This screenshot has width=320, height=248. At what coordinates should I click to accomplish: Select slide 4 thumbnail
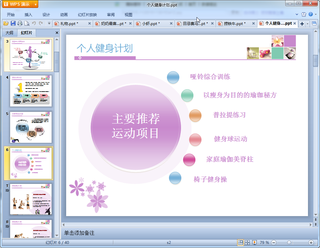point(31,91)
